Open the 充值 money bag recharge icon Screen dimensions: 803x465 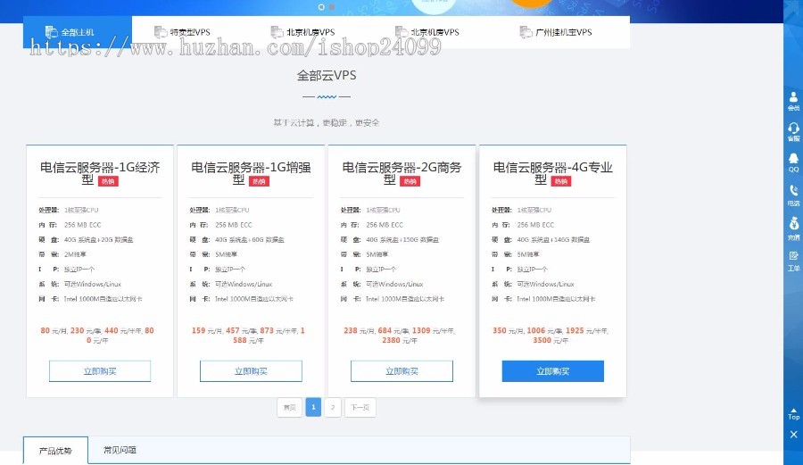[793, 228]
